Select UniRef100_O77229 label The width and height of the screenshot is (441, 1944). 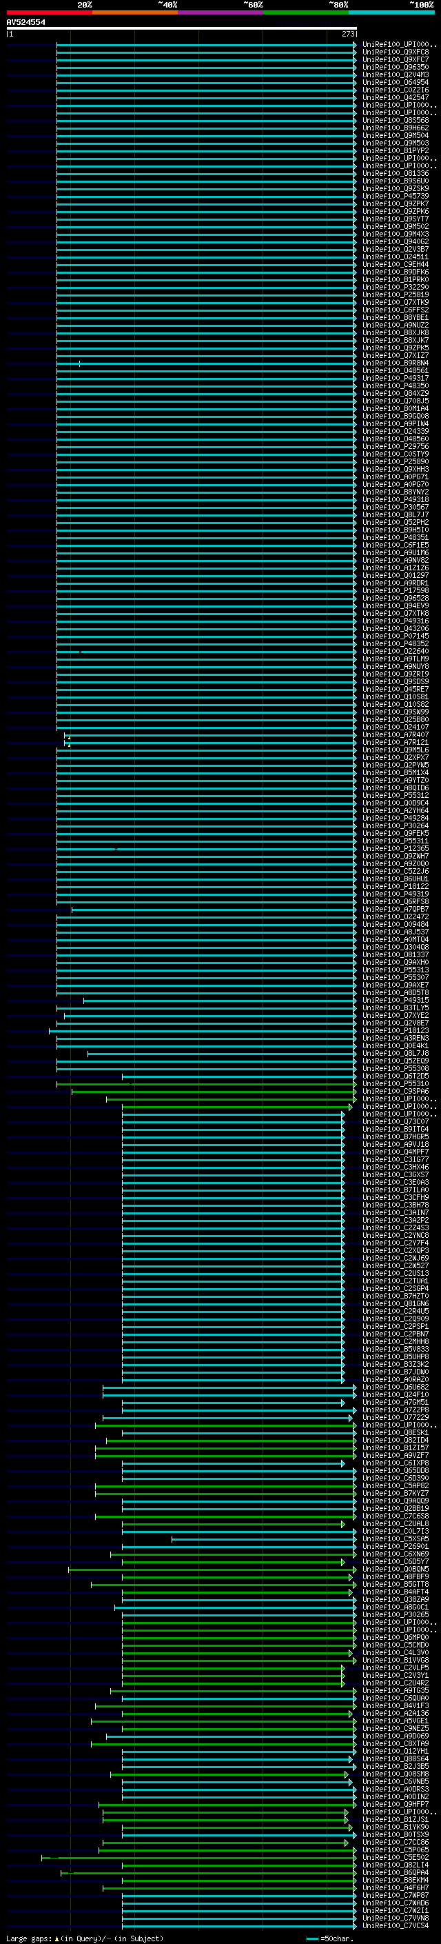point(396,1417)
